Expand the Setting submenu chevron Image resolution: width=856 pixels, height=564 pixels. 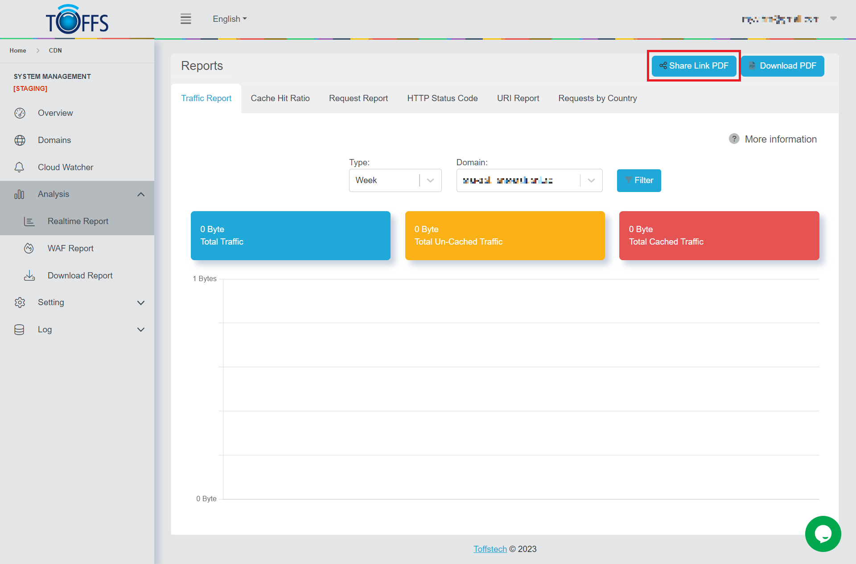(x=141, y=303)
